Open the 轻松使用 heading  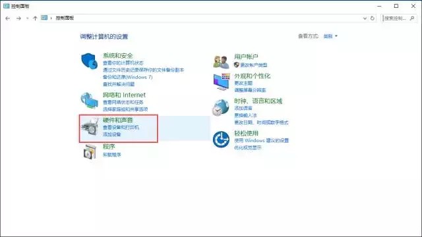(246, 133)
